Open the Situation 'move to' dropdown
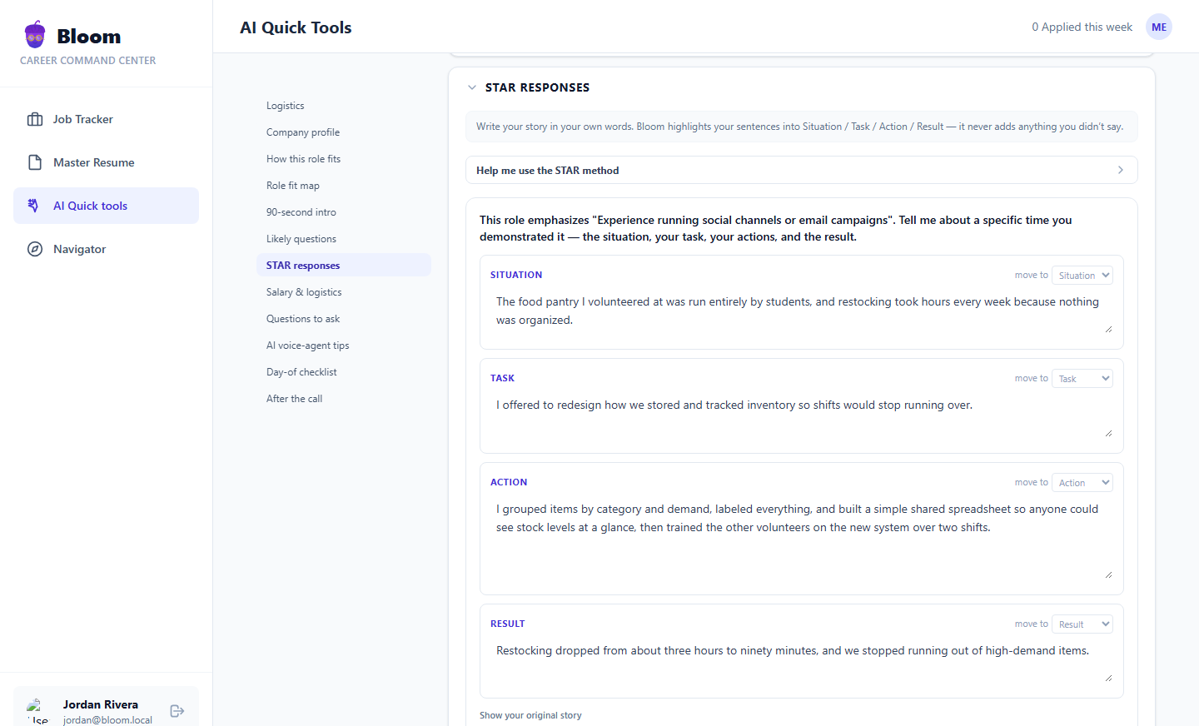Viewport: 1199px width, 726px height. [x=1082, y=275]
